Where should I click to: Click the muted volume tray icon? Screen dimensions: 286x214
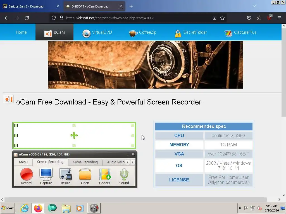click(259, 208)
